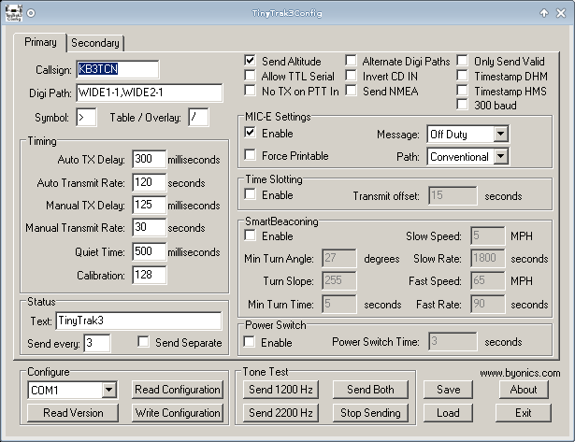The image size is (575, 442).
Task: Click the Send every field
Action: (97, 343)
